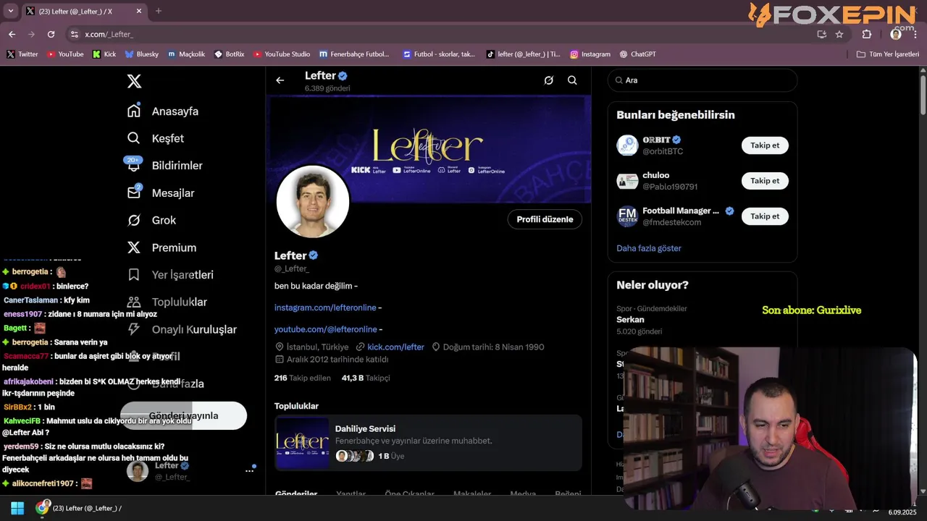The height and width of the screenshot is (521, 927).
Task: Open the tab search dropdown arrow
Action: [10, 11]
